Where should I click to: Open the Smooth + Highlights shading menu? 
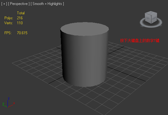pyautogui.click(x=47, y=4)
